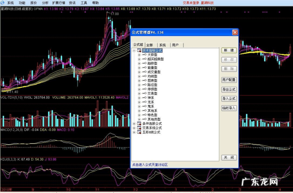Click the key icon beside 能量型

[144, 68]
